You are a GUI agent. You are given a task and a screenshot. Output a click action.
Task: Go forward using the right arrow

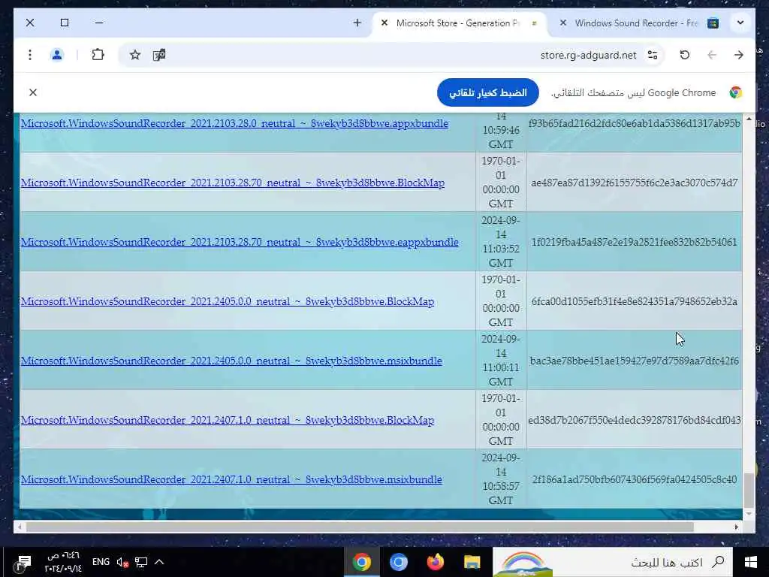point(739,55)
